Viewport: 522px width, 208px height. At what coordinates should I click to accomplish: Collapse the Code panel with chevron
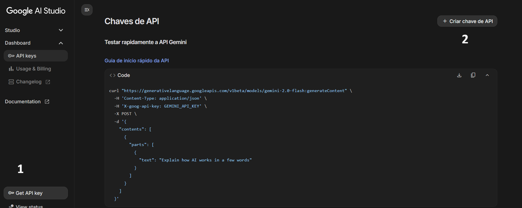pos(487,75)
